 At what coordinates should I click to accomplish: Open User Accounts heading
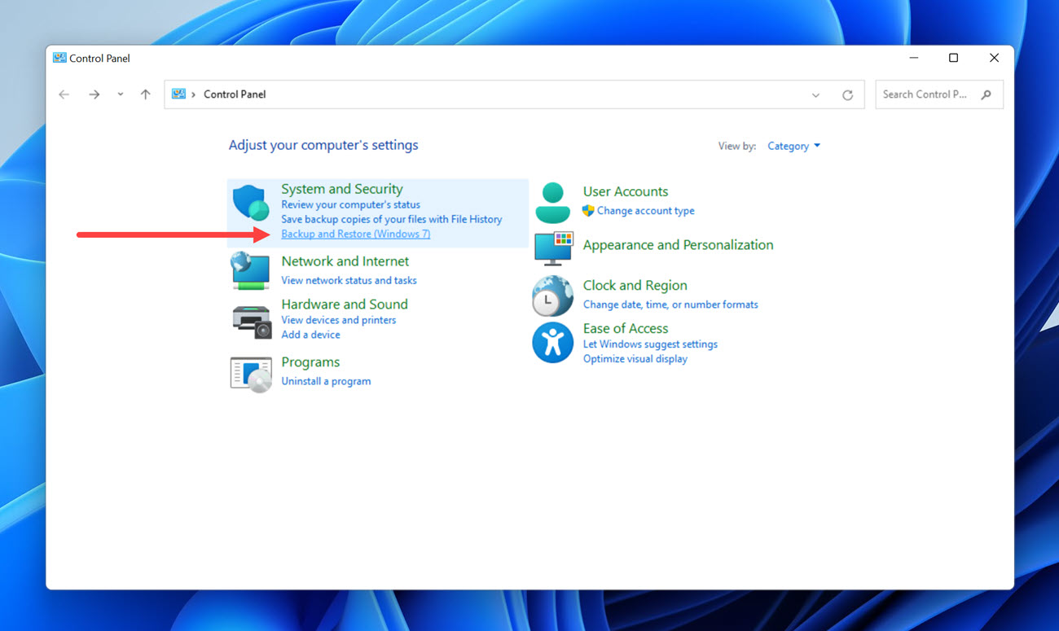tap(626, 192)
